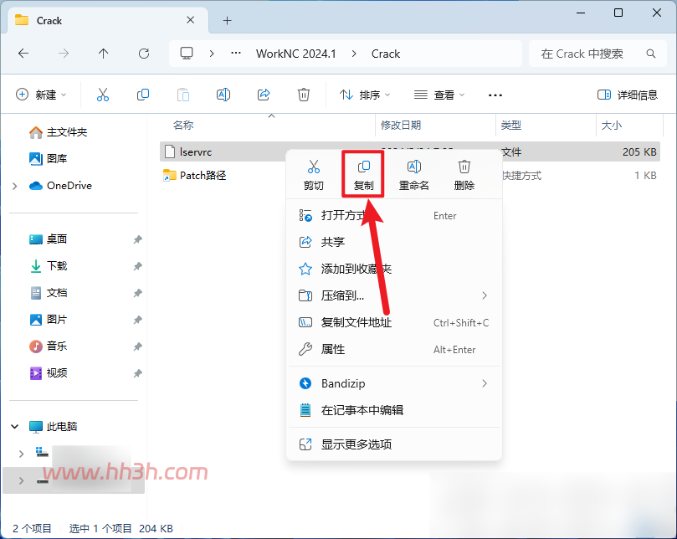The width and height of the screenshot is (677, 539).
Task: Select 显示更多选项 in the context menu
Action: tap(394, 444)
